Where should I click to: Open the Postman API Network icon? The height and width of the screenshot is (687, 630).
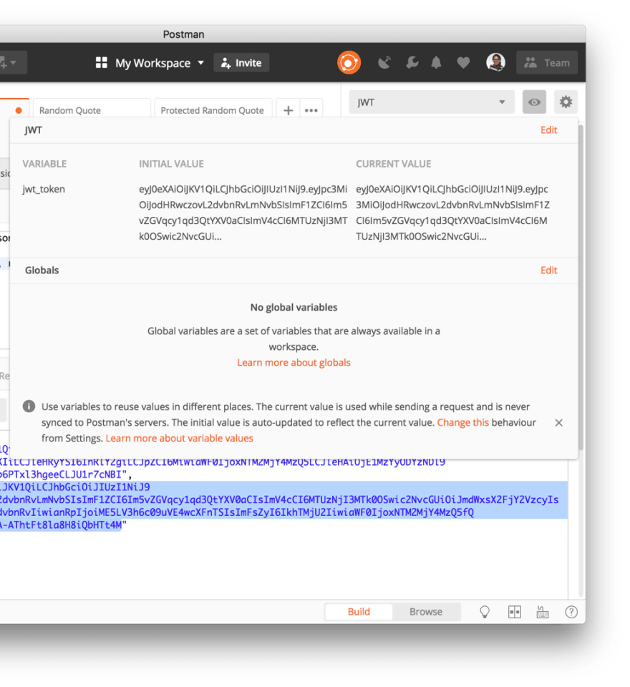[384, 62]
